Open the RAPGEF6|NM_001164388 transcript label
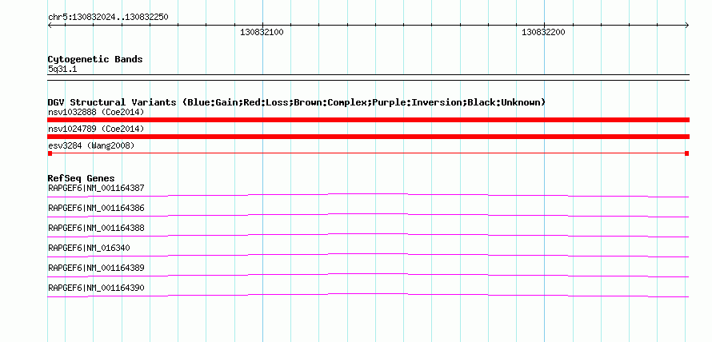 click(x=96, y=228)
